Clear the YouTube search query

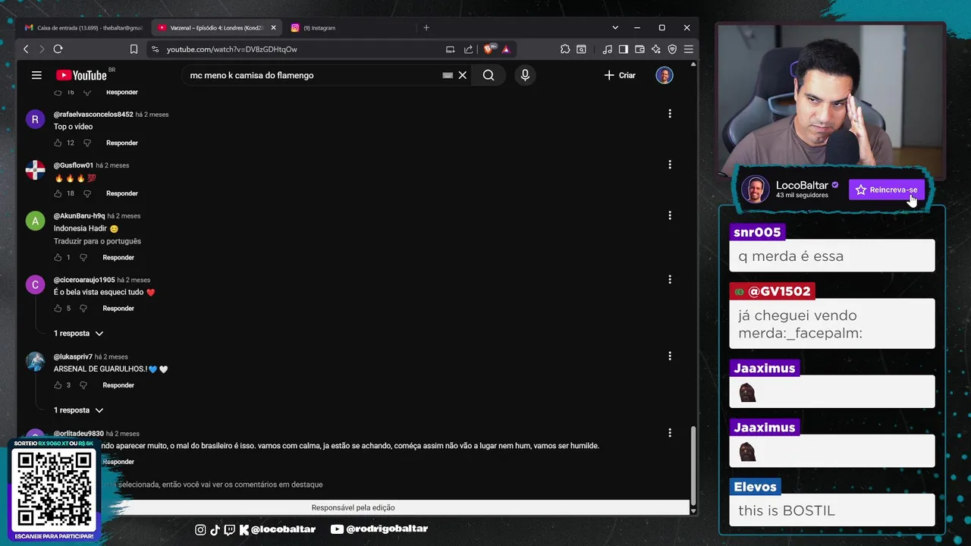[x=462, y=75]
